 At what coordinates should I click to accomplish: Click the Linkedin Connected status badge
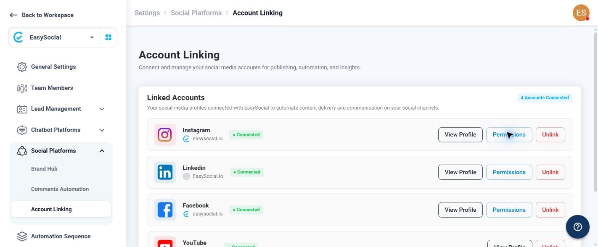[x=246, y=172]
